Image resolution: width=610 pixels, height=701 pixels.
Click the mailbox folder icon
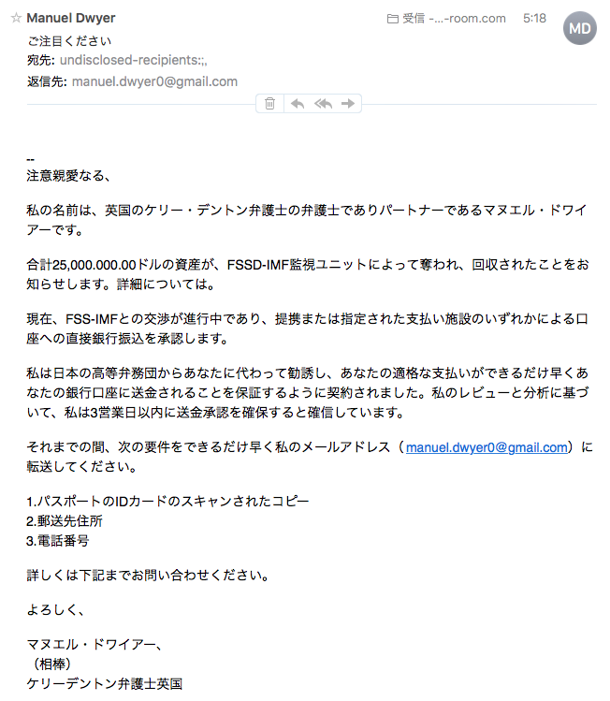[392, 19]
